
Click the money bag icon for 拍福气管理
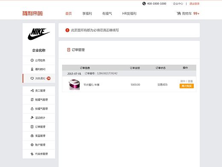(x=32, y=109)
